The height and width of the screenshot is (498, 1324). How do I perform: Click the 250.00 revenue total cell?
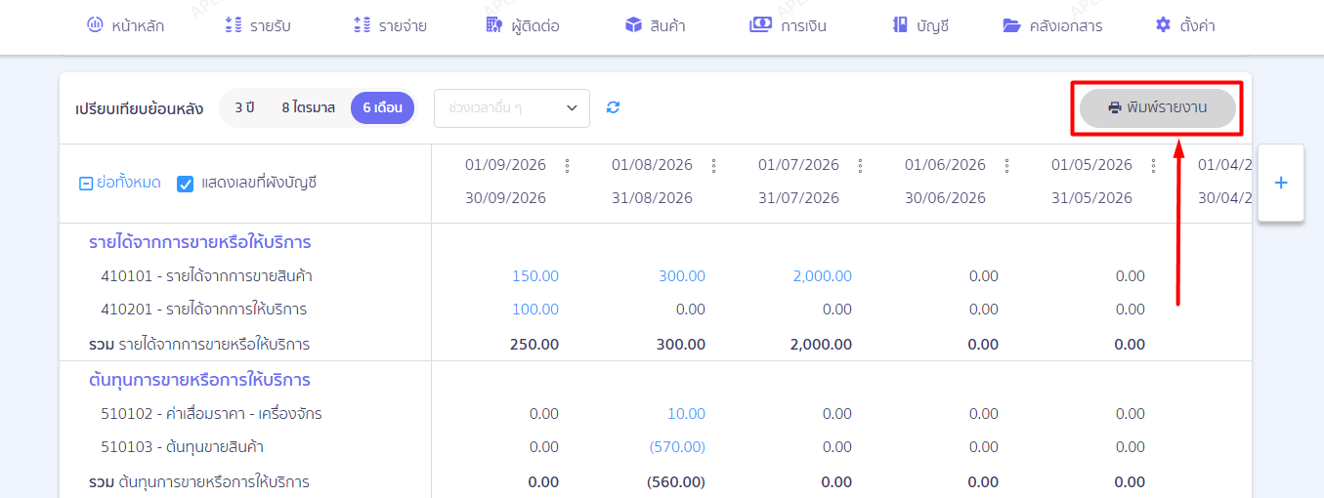534,345
